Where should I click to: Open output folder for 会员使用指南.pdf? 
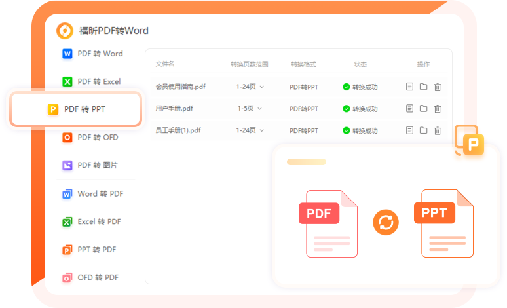click(x=423, y=87)
